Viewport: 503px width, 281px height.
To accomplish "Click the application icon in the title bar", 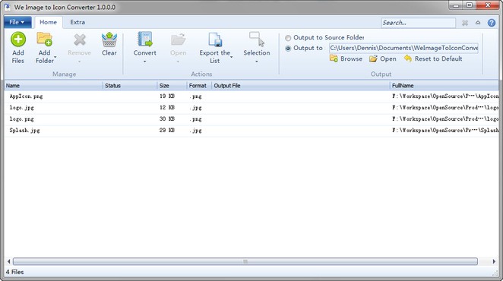I will pyautogui.click(x=8, y=7).
